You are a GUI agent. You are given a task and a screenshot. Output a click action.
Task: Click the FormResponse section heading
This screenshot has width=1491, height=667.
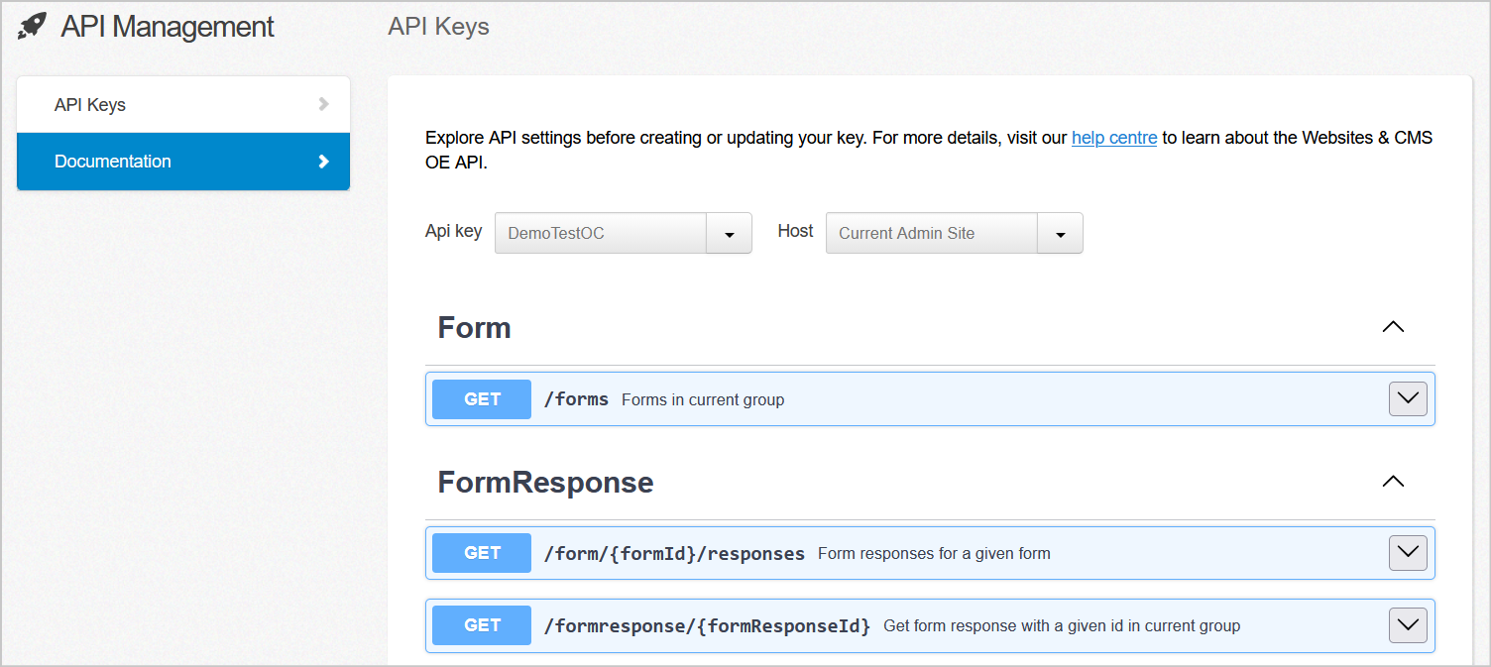(545, 482)
